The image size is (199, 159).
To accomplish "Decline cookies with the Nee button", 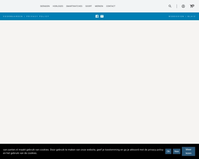I will coord(177,151).
